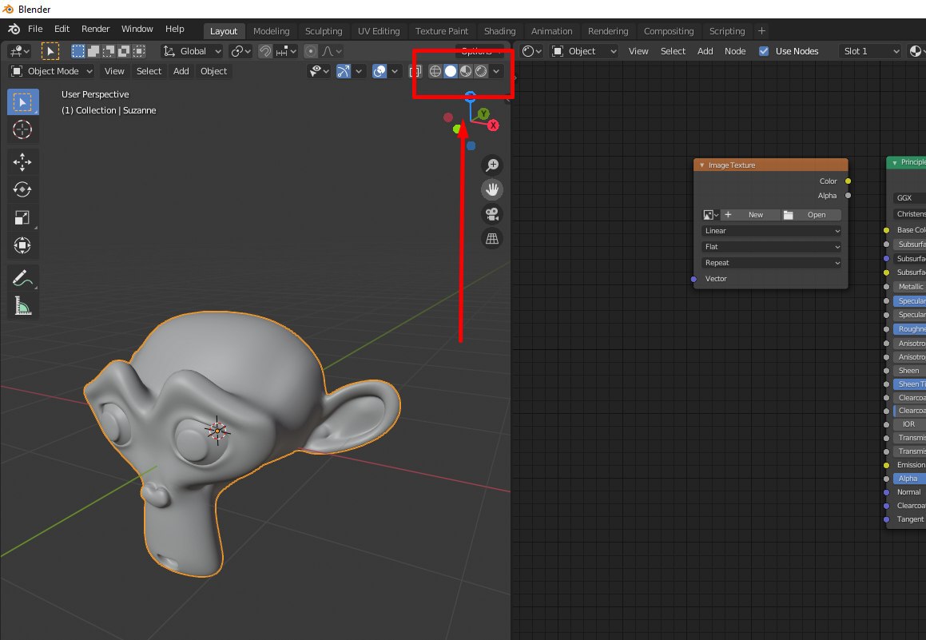Open the GGX distribution dropdown

tap(909, 198)
